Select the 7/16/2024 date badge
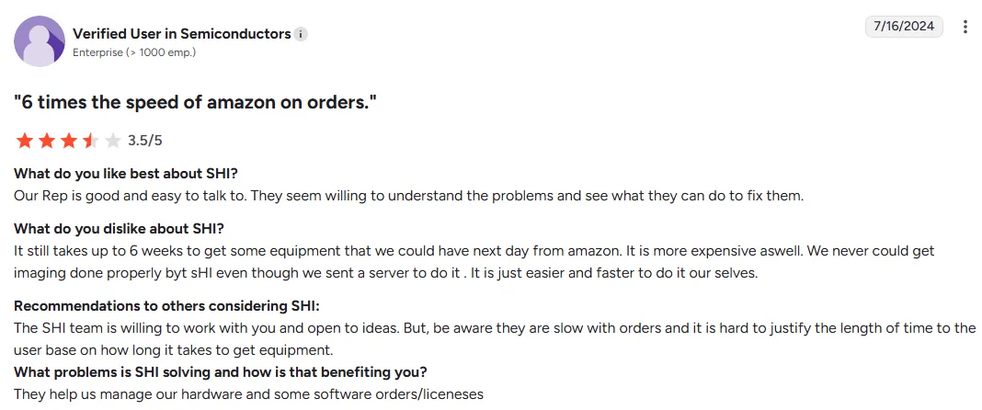The height and width of the screenshot is (410, 982). 904,27
